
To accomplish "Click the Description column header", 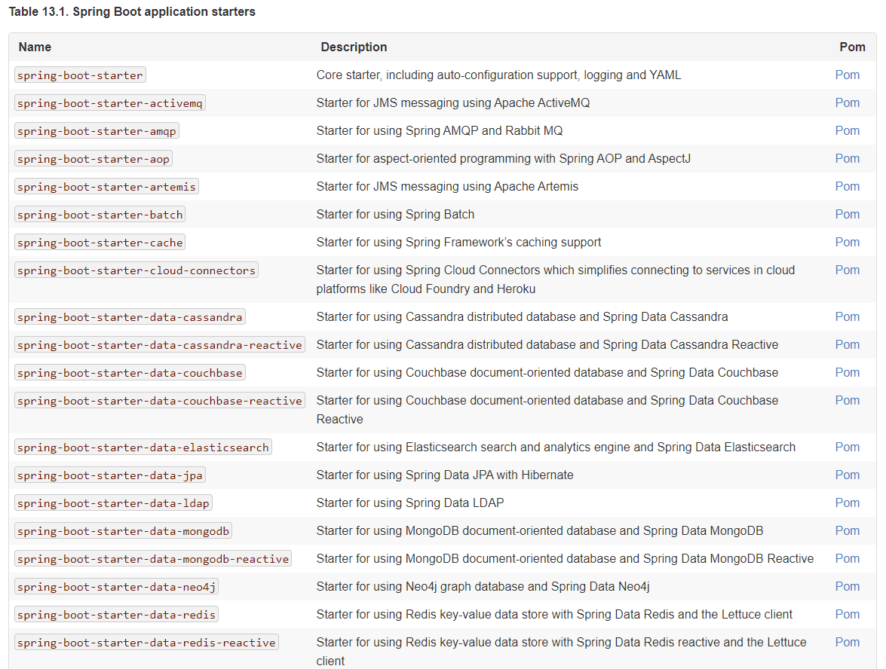I will [354, 47].
